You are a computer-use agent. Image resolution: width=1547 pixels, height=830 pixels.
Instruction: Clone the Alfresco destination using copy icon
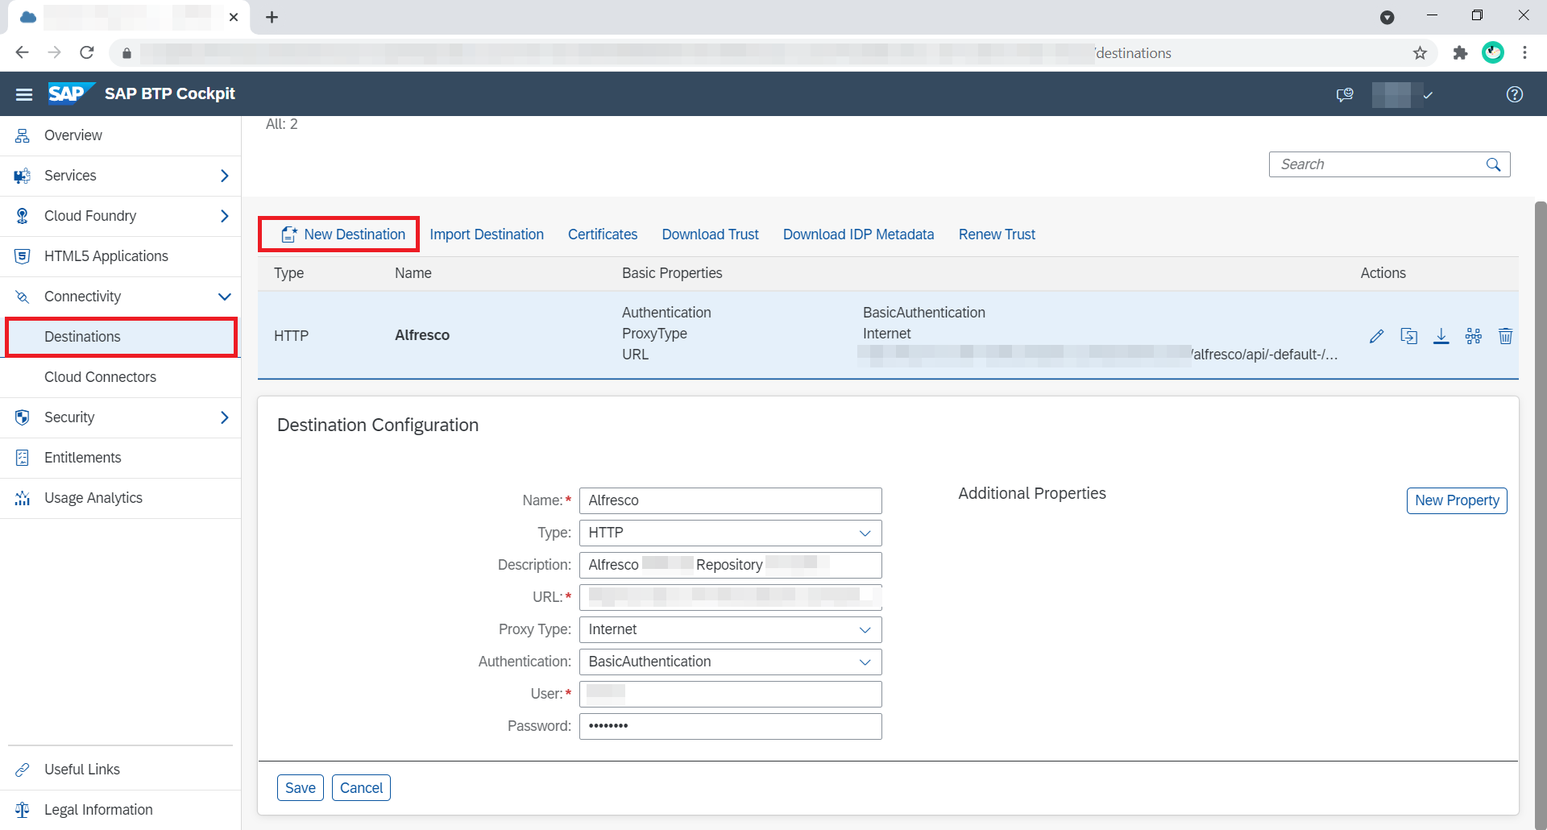(1408, 336)
